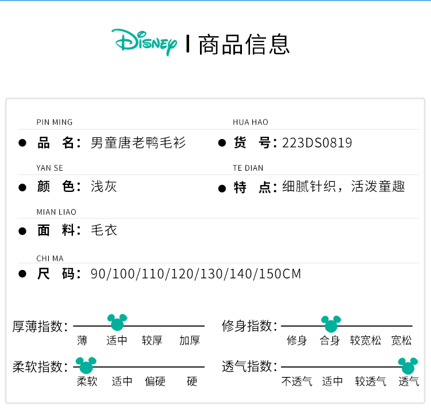Click the 薄 thickness option

click(82, 341)
